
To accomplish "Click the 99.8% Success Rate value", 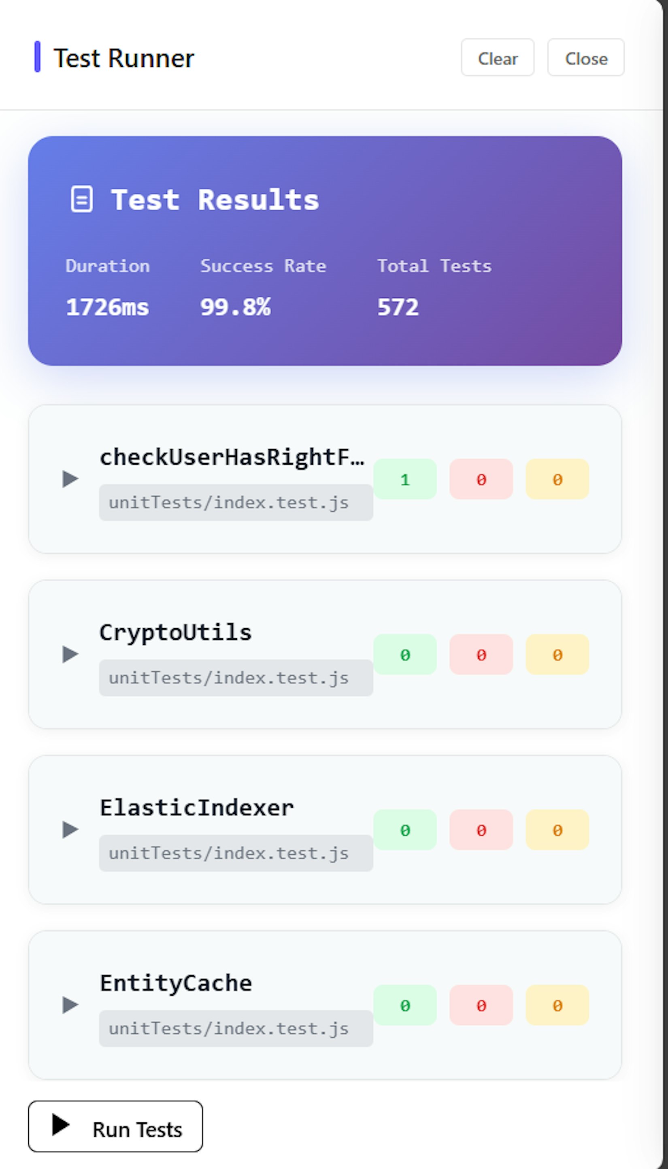I will click(235, 307).
